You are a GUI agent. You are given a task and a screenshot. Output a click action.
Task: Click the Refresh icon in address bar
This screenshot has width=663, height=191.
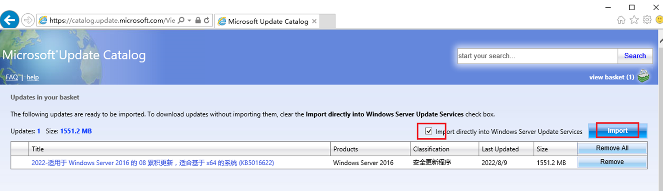pos(206,21)
